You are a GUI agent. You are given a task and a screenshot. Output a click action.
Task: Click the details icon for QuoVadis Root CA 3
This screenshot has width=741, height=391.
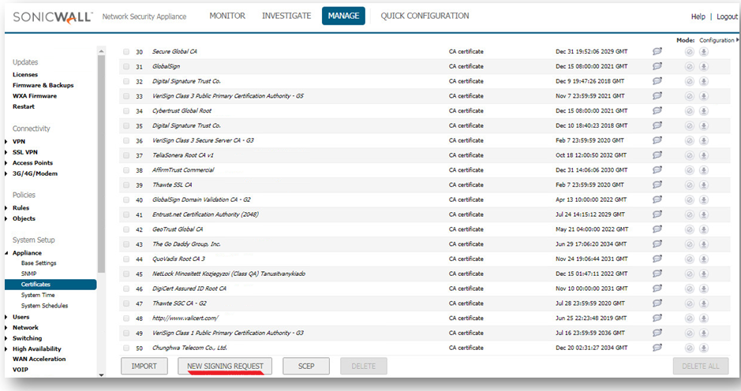click(657, 259)
